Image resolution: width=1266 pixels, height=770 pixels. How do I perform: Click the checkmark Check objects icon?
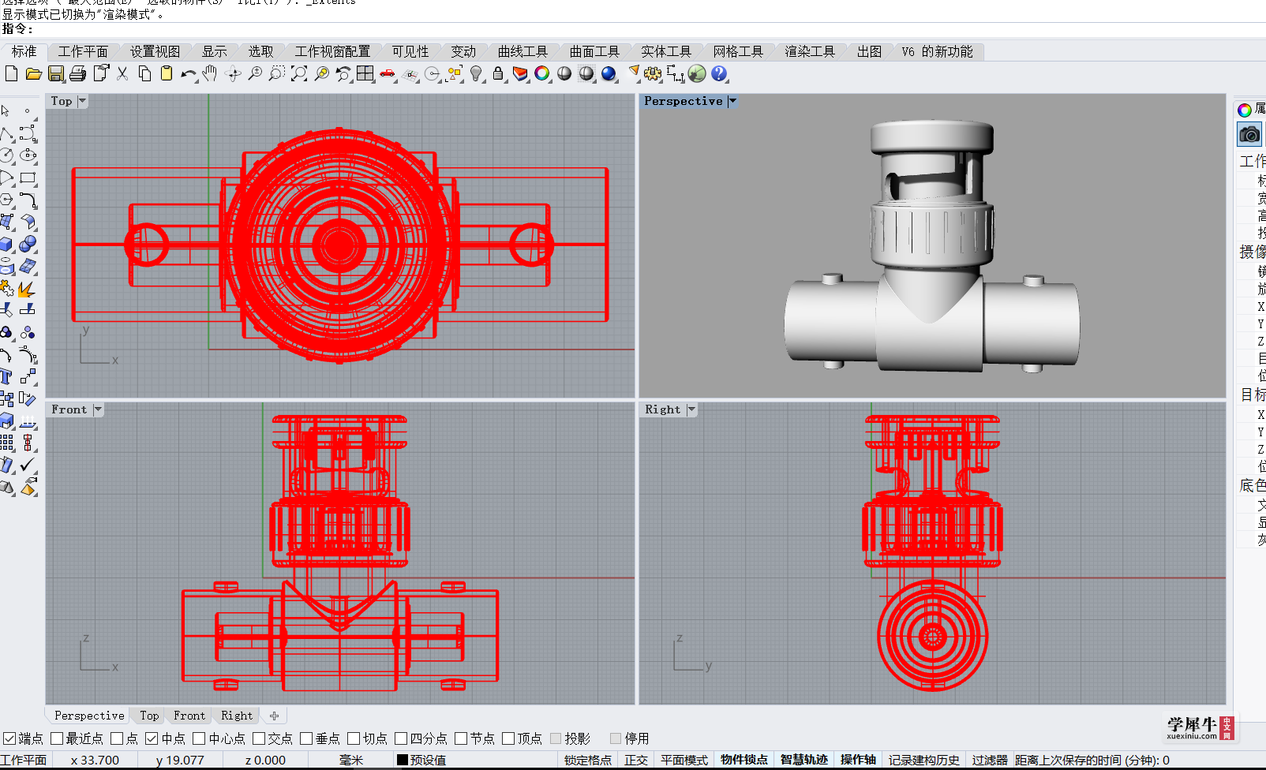coord(28,465)
